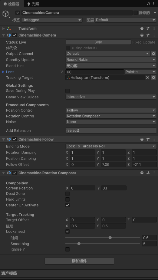Click the Cinemachine Camera component icon

pos(9,35)
